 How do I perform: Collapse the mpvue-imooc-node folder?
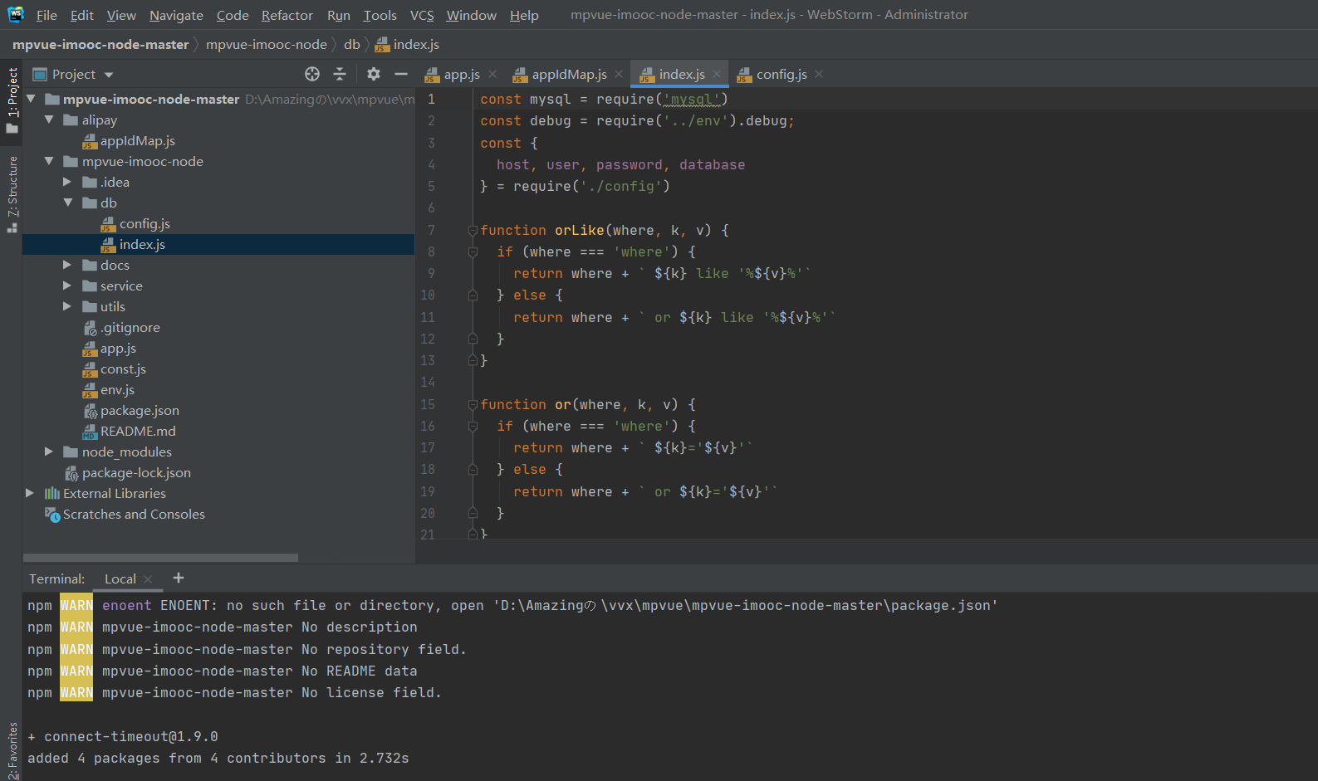[x=49, y=161]
